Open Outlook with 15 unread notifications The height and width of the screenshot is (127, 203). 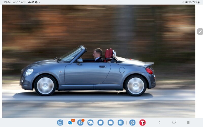pyautogui.click(x=70, y=122)
